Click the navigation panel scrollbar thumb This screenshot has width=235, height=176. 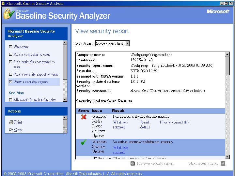(65, 62)
